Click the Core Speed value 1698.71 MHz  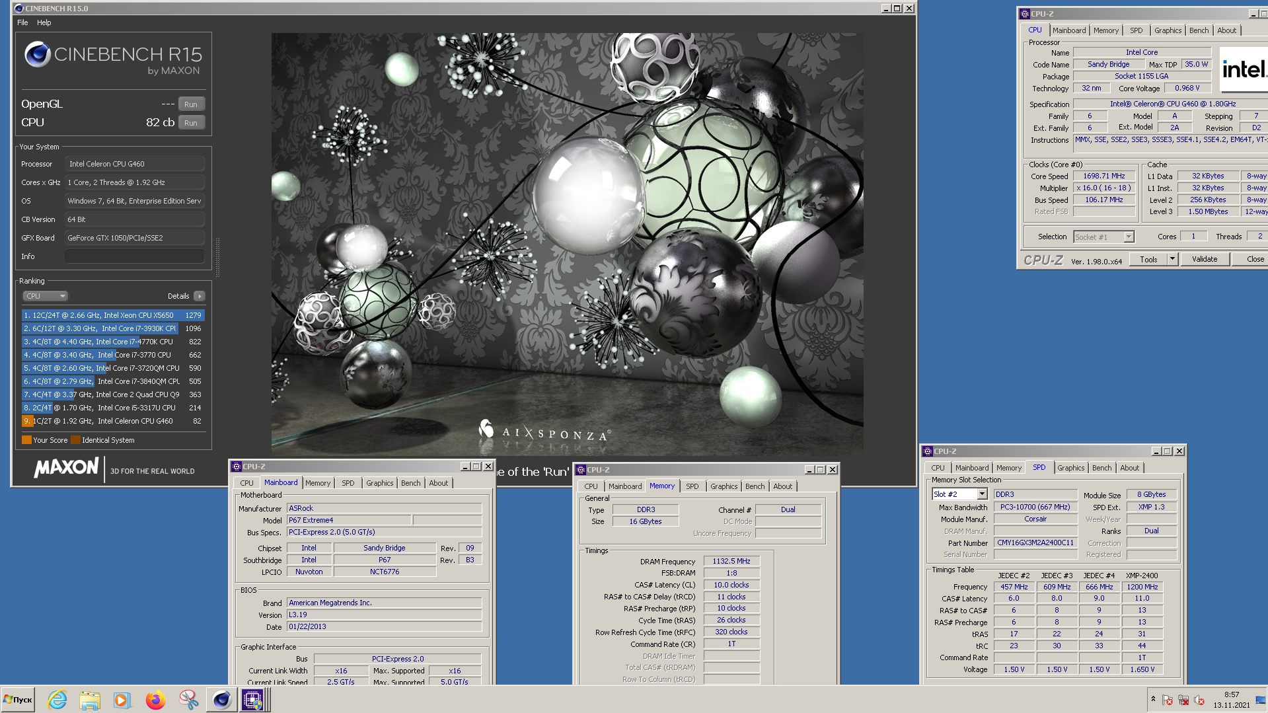pyautogui.click(x=1103, y=176)
